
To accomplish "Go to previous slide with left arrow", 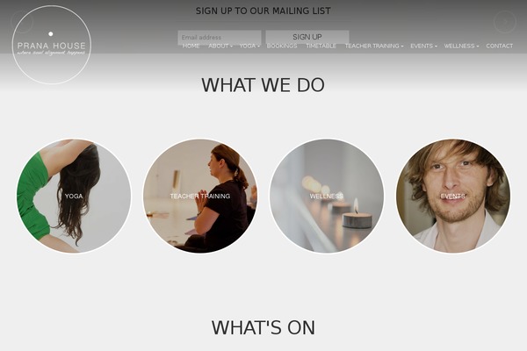I will [x=22, y=21].
